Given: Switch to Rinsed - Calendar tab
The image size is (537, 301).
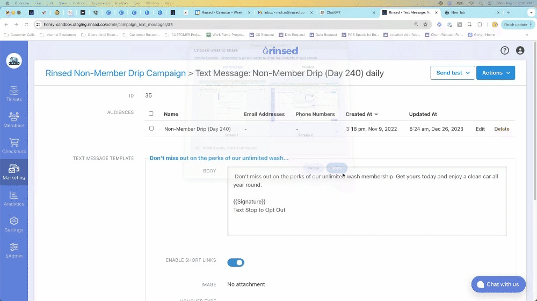Looking at the screenshot, I should tap(222, 12).
